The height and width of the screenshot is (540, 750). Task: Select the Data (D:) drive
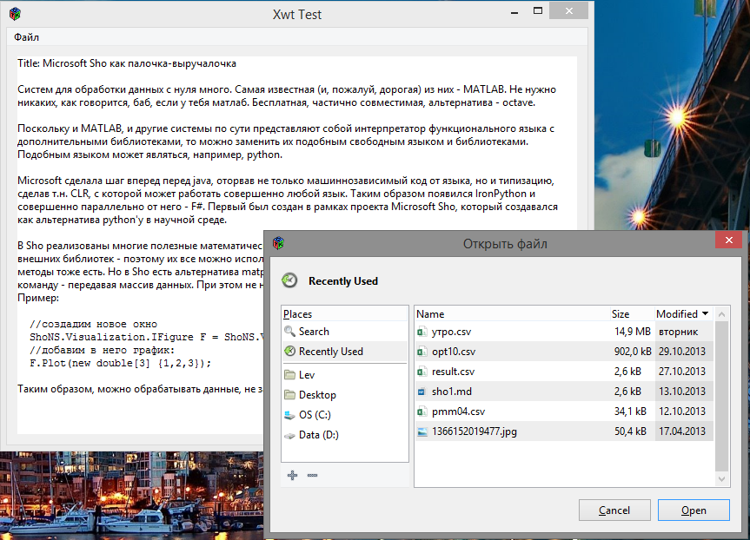pyautogui.click(x=344, y=435)
